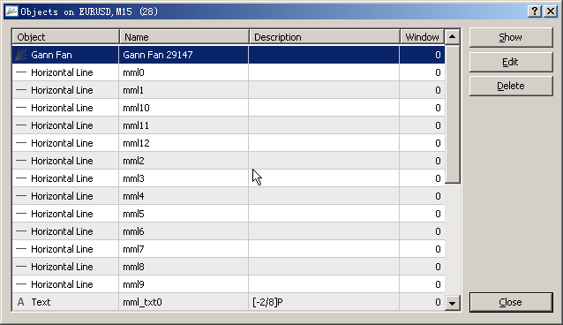Select the Gann Fan 29147 name cell

pyautogui.click(x=184, y=55)
